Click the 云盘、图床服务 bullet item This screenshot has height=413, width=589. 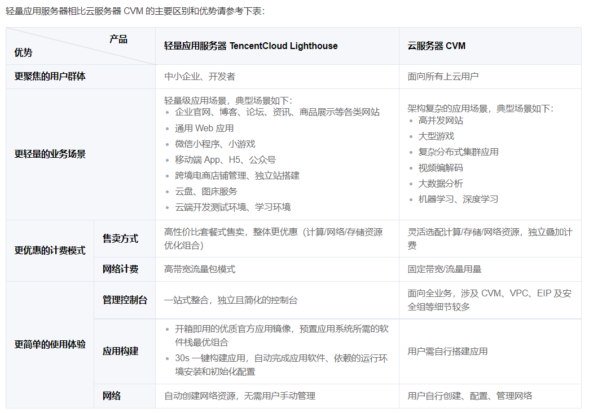[x=206, y=192]
